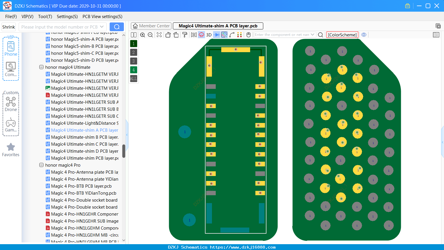The width and height of the screenshot is (444, 250).
Task: Toggle the net tracing select tool
Action: pyautogui.click(x=224, y=35)
